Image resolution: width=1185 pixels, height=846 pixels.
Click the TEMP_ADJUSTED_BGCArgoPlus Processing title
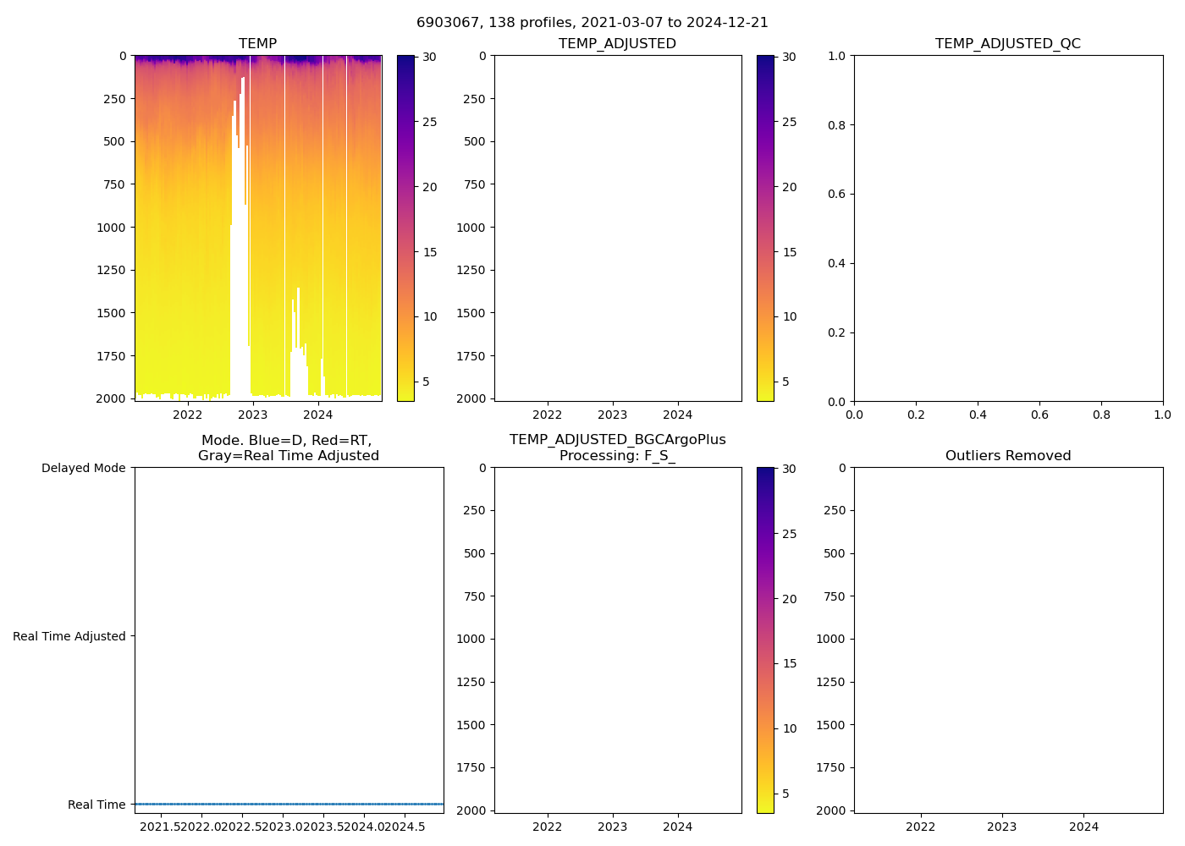tap(617, 448)
